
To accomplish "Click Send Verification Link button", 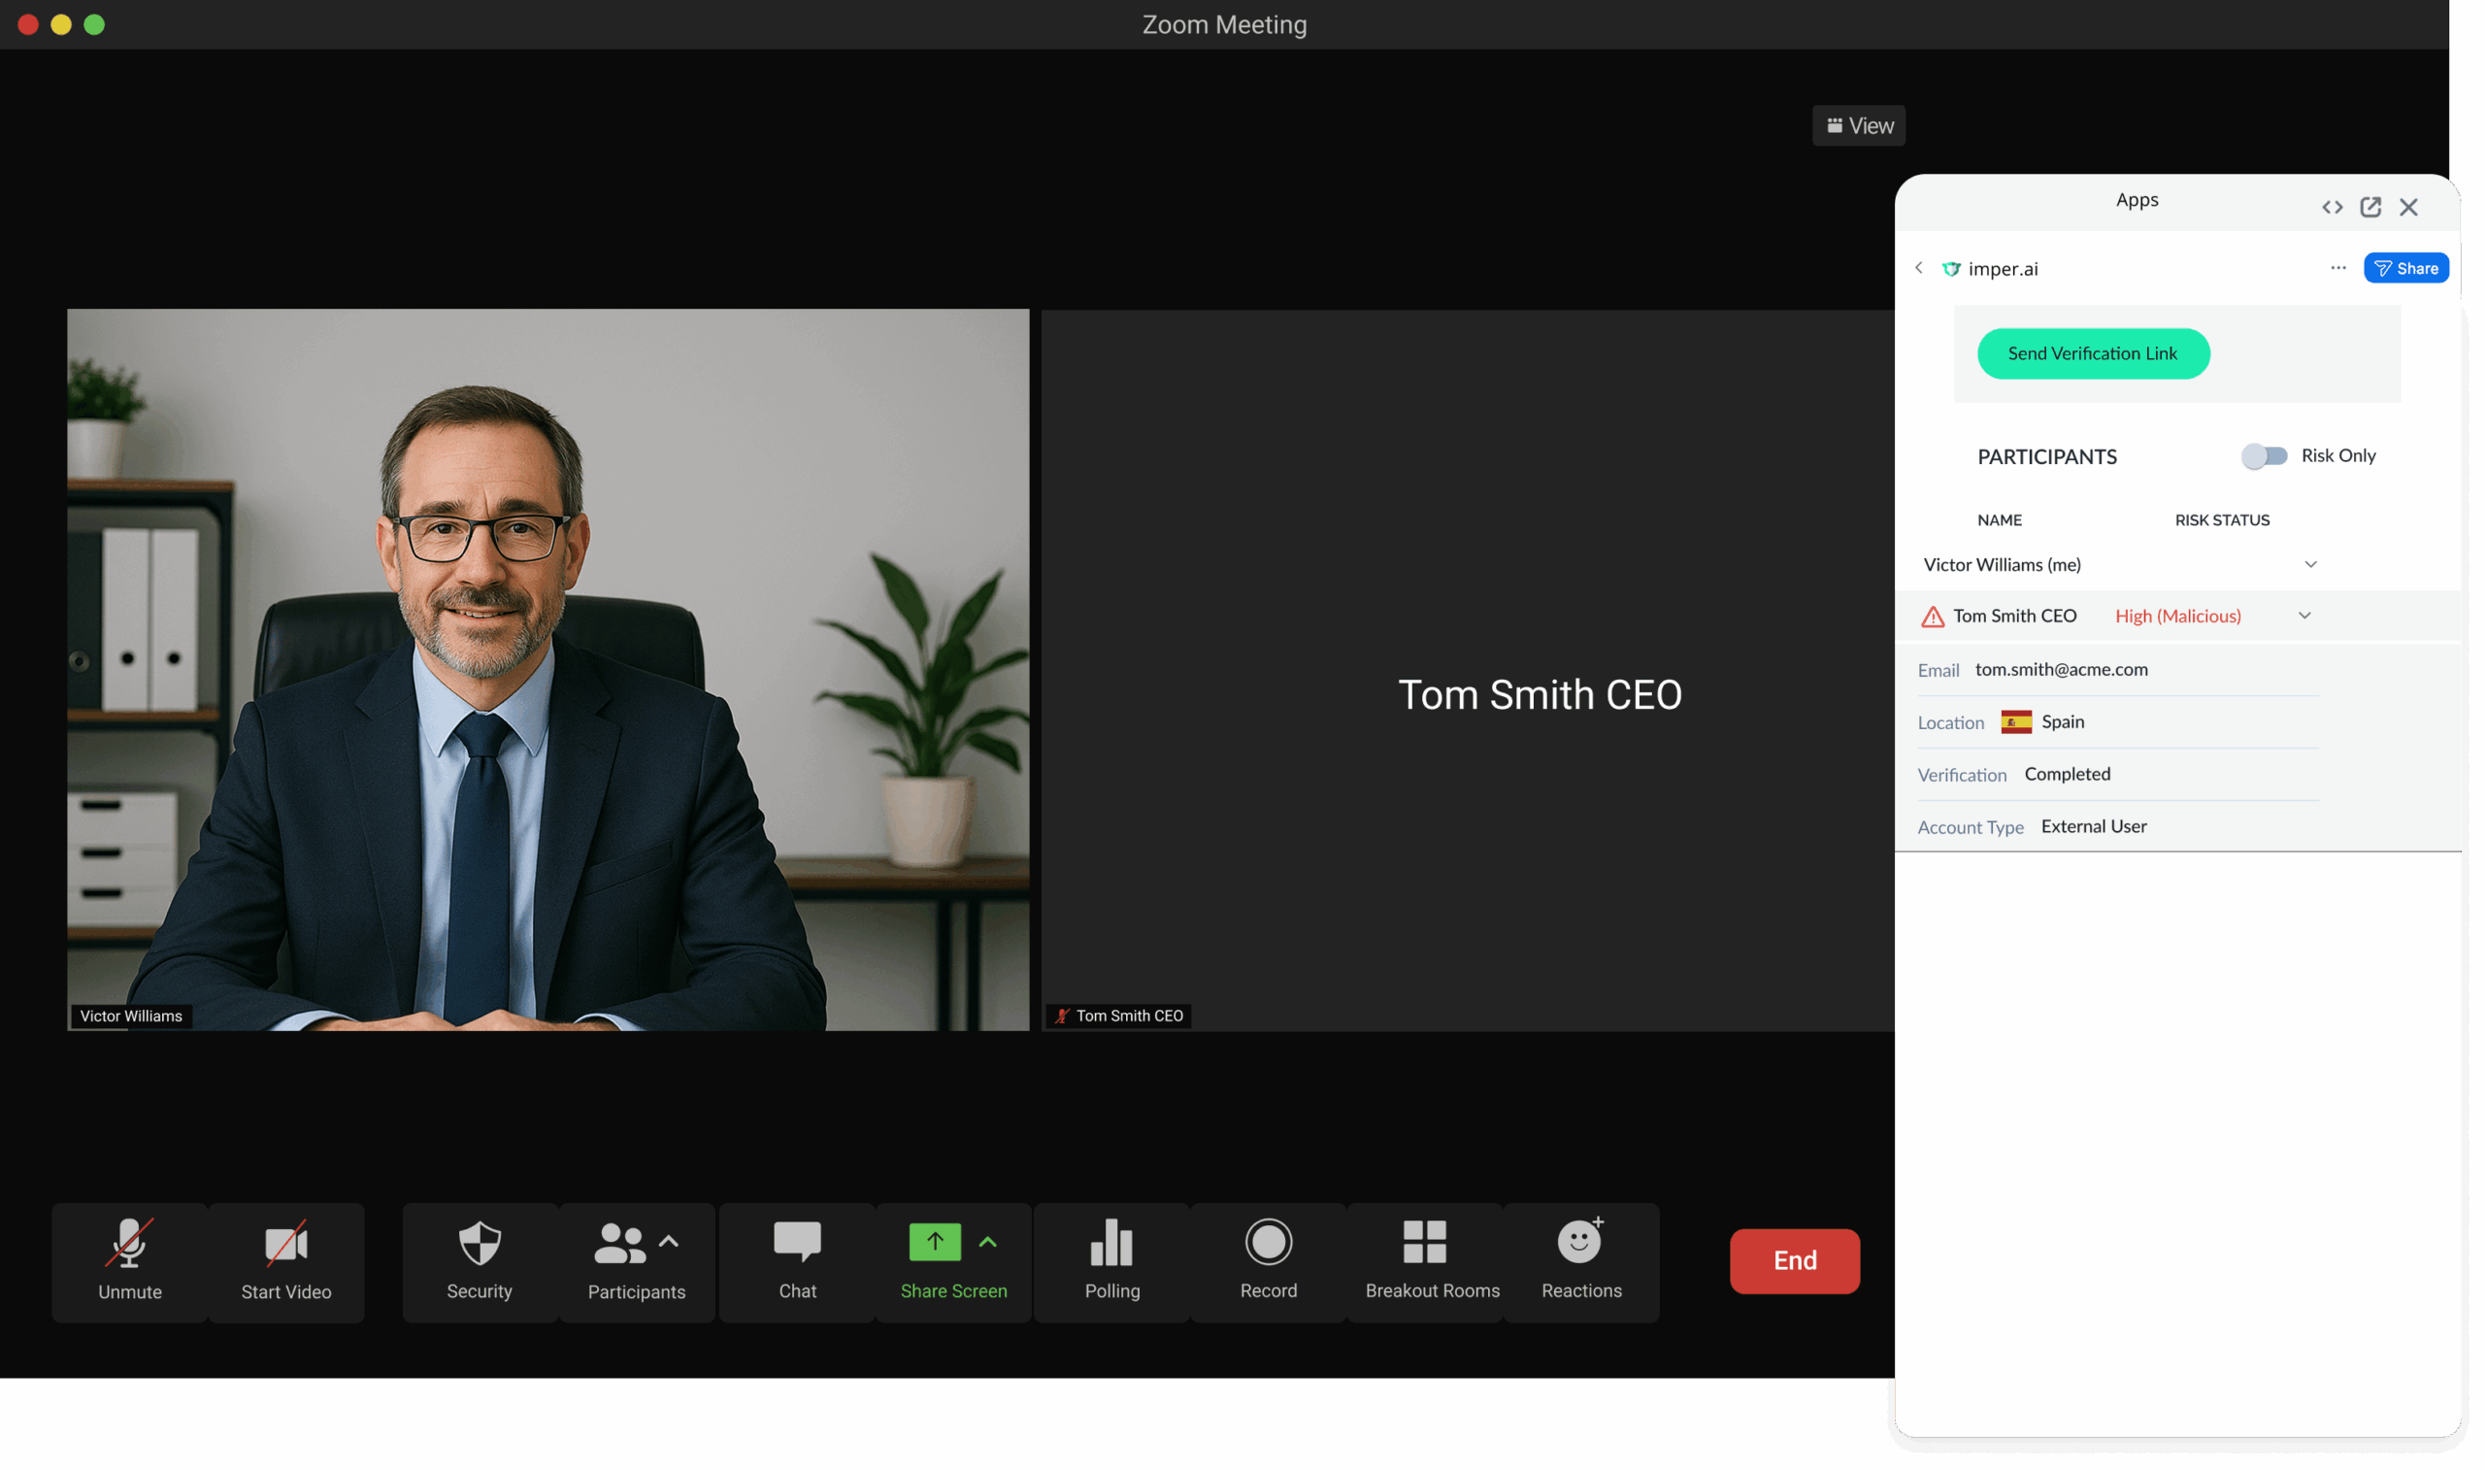I will point(2092,353).
